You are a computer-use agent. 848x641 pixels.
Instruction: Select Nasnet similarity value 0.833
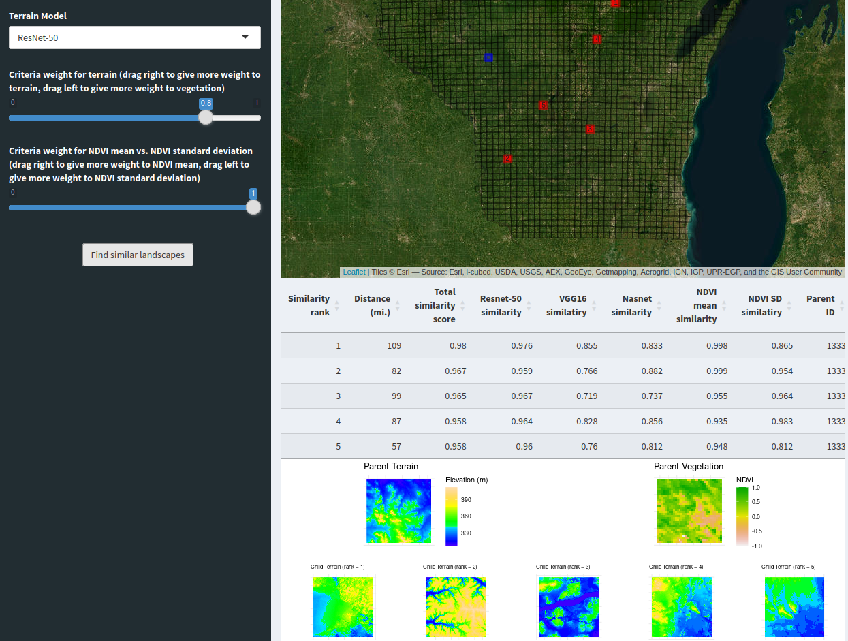[652, 345]
